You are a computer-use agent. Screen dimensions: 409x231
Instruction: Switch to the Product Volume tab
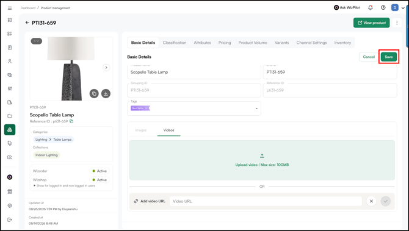[x=253, y=43]
